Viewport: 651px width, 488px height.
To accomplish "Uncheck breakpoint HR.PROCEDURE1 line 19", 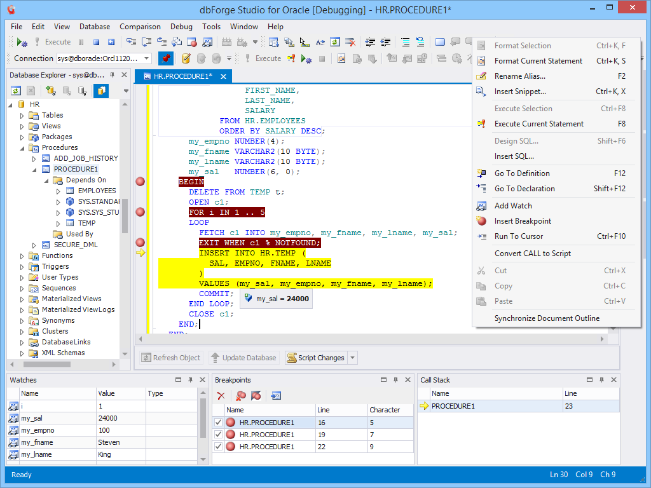I will pyautogui.click(x=219, y=435).
